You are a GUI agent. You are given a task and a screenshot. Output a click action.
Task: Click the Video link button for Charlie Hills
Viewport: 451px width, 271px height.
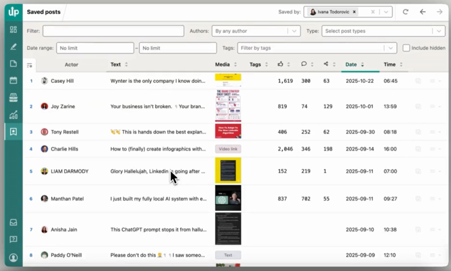pos(228,149)
